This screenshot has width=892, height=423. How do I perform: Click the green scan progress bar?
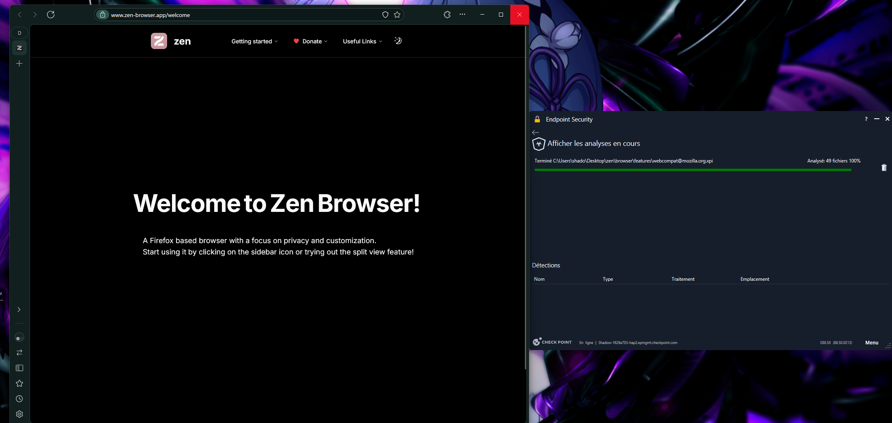[693, 170]
